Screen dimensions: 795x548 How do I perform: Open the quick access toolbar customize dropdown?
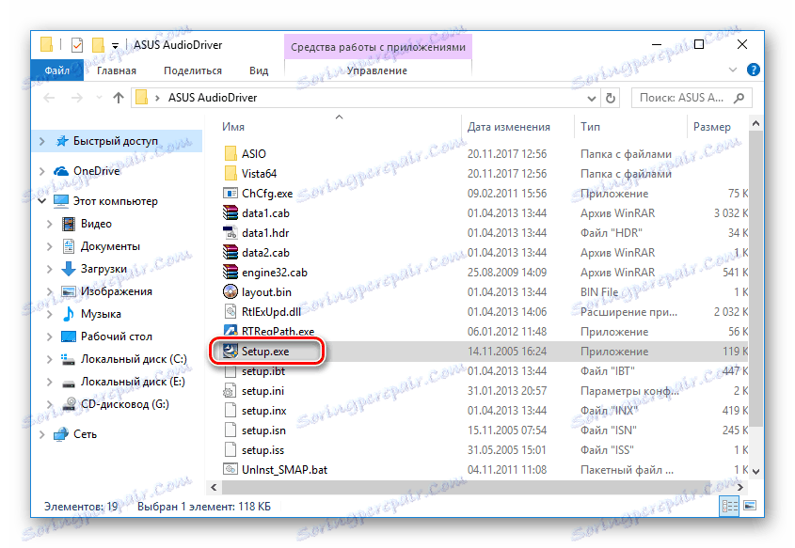coord(115,46)
